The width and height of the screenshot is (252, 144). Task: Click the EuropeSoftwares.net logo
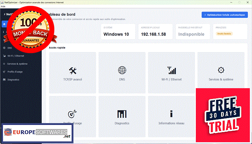[x=37, y=133]
